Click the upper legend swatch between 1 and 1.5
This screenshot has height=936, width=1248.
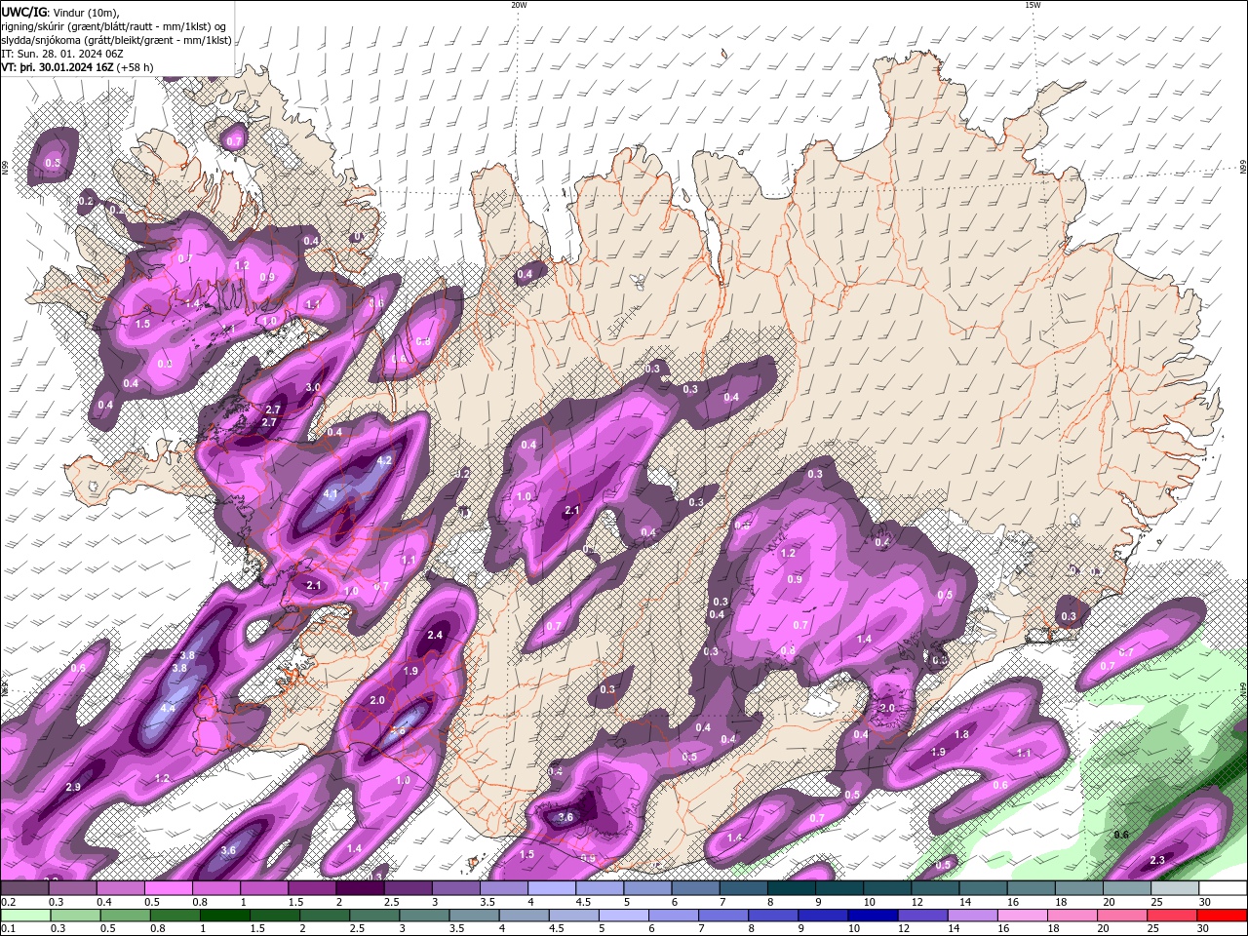[264, 888]
